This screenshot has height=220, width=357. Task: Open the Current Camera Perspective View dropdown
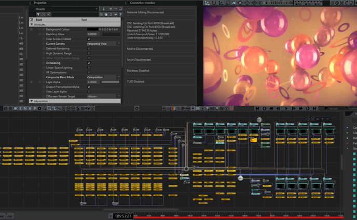pyautogui.click(x=104, y=44)
